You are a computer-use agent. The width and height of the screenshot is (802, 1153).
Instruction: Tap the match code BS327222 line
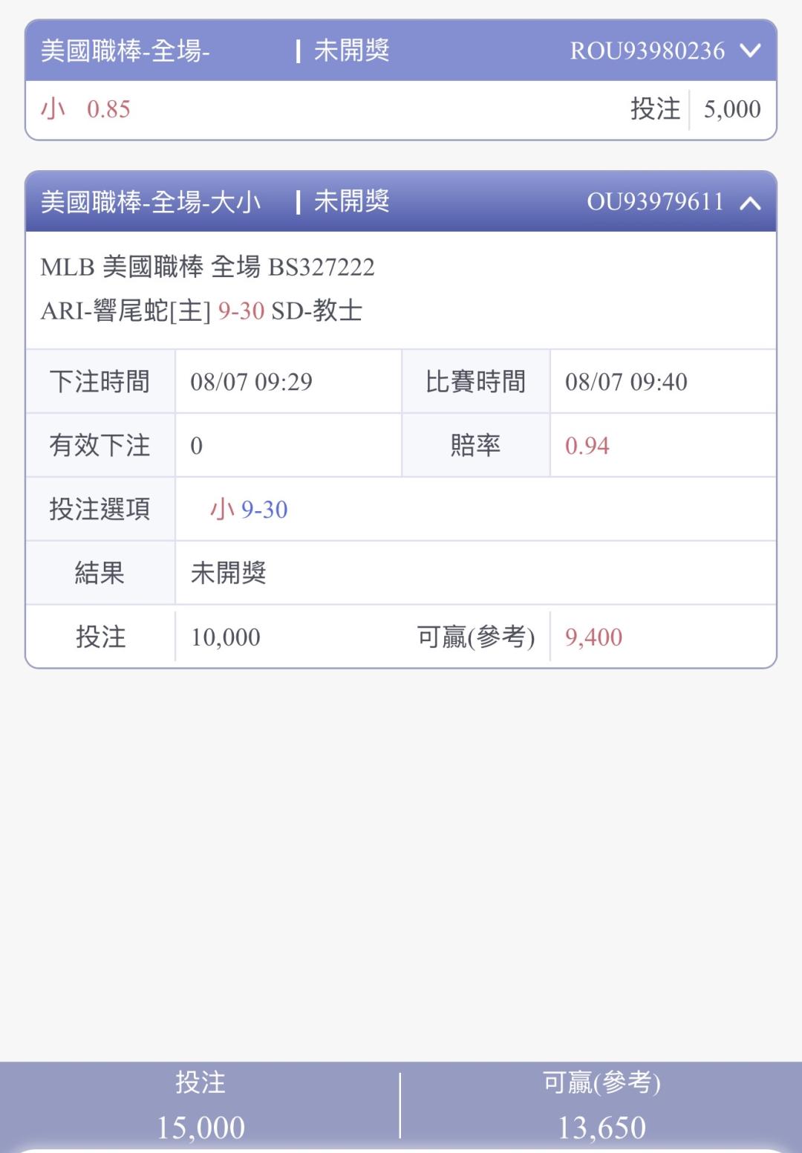207,267
